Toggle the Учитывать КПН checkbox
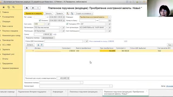Image resolution: width=173 pixels, height=97 pixels. pyautogui.click(x=67, y=24)
